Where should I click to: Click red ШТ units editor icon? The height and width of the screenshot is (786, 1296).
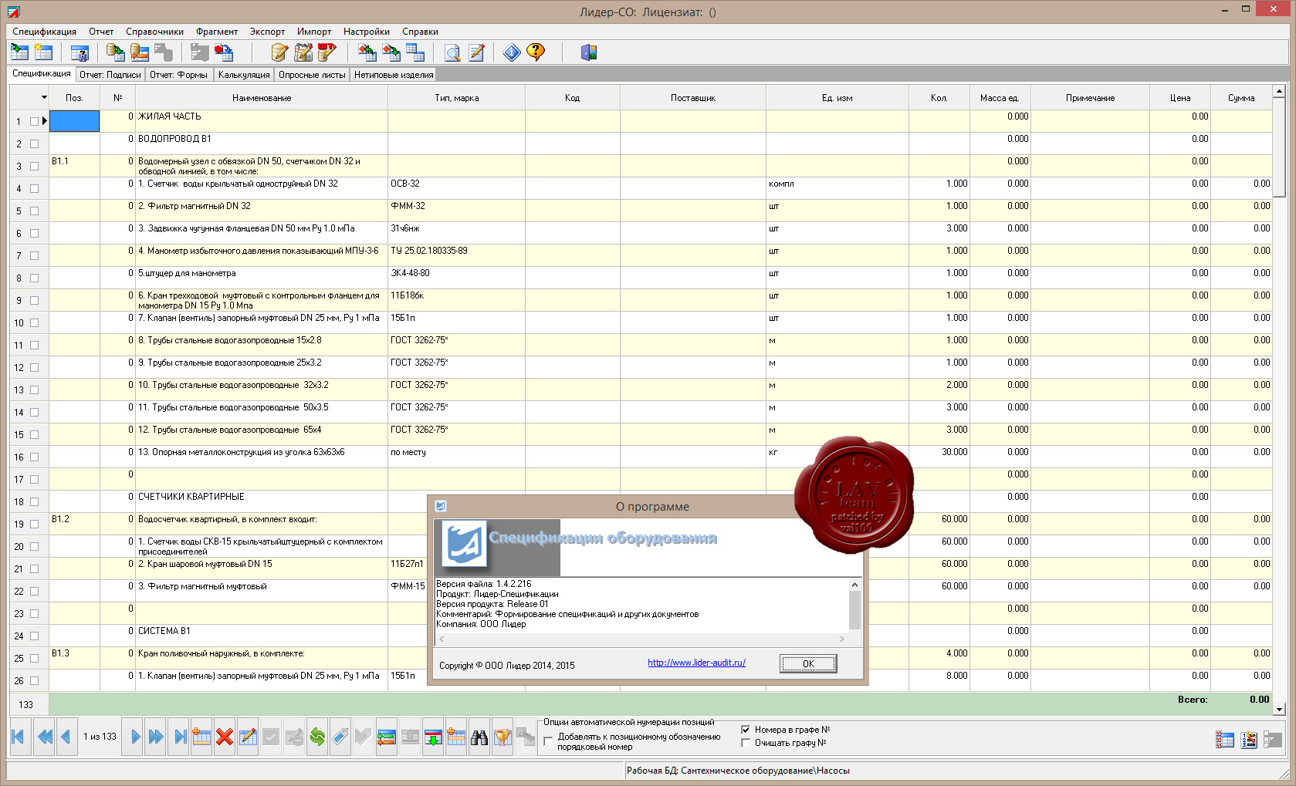[x=327, y=52]
